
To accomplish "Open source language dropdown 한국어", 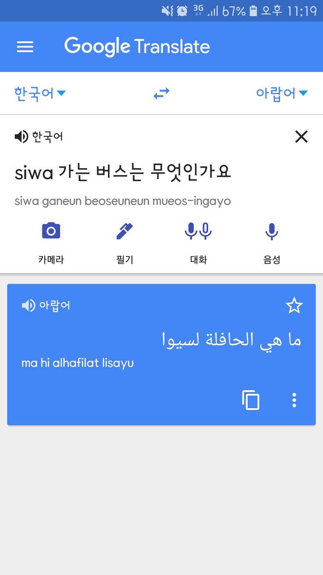I will click(40, 94).
